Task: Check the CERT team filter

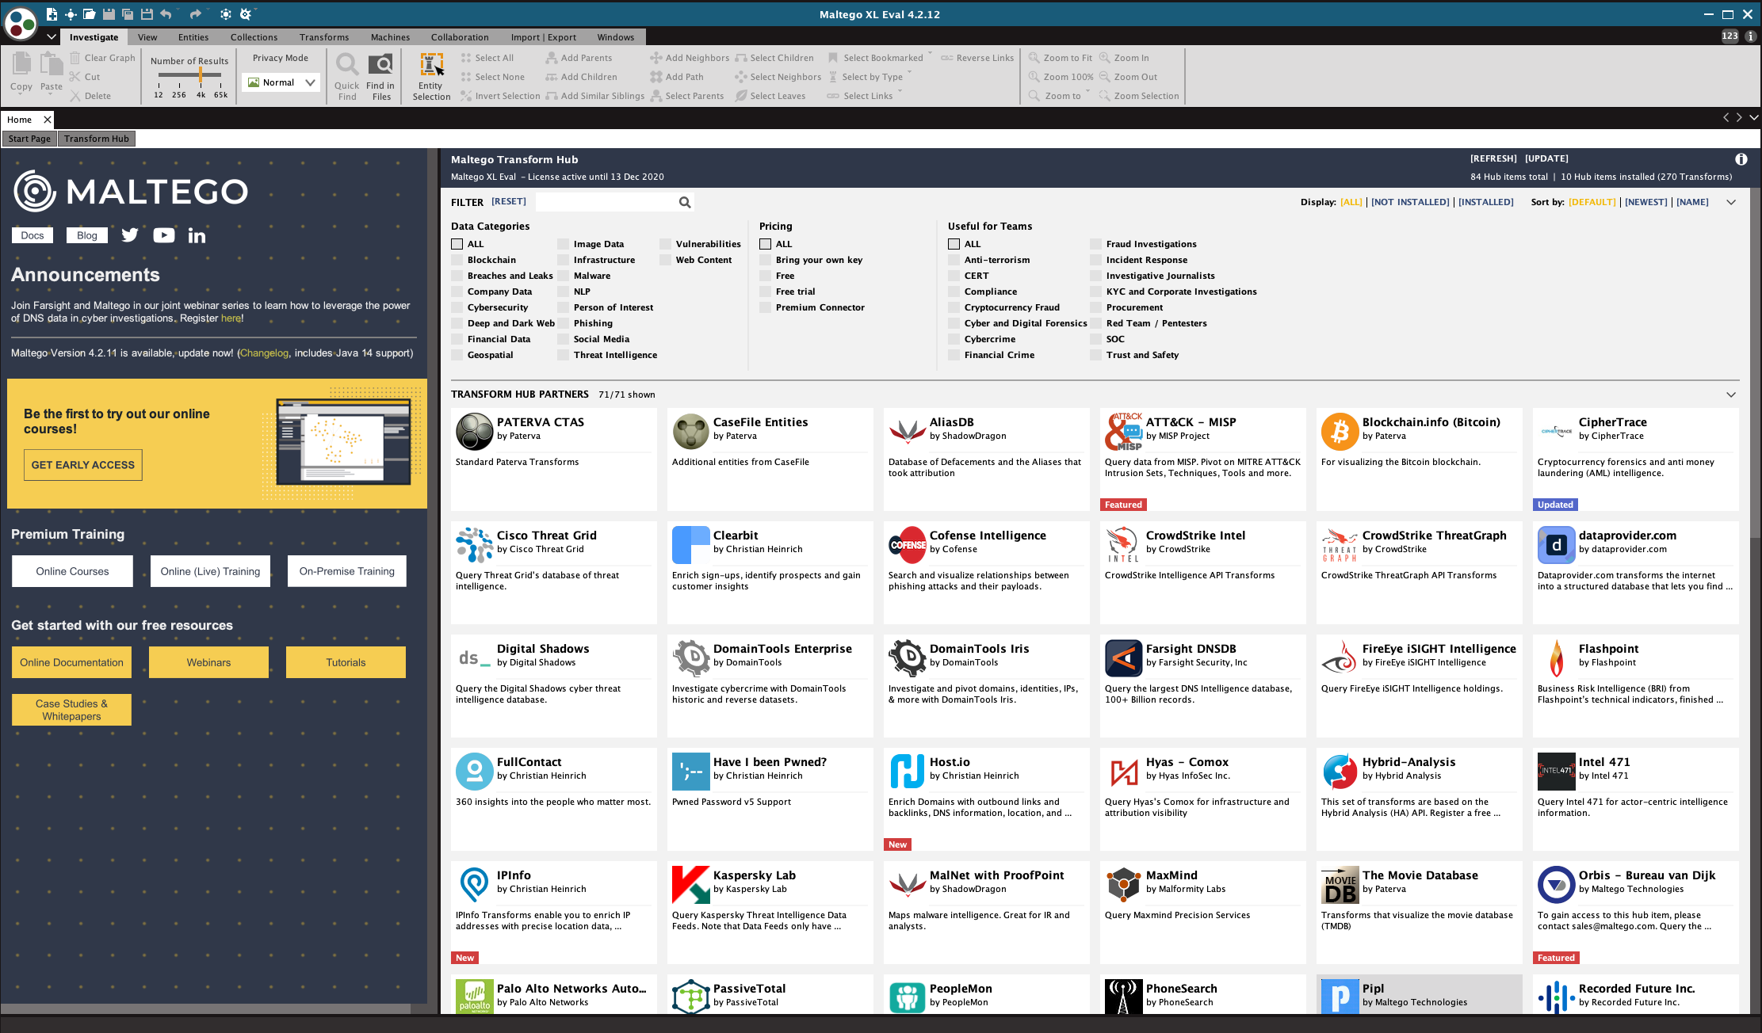Action: pyautogui.click(x=954, y=276)
